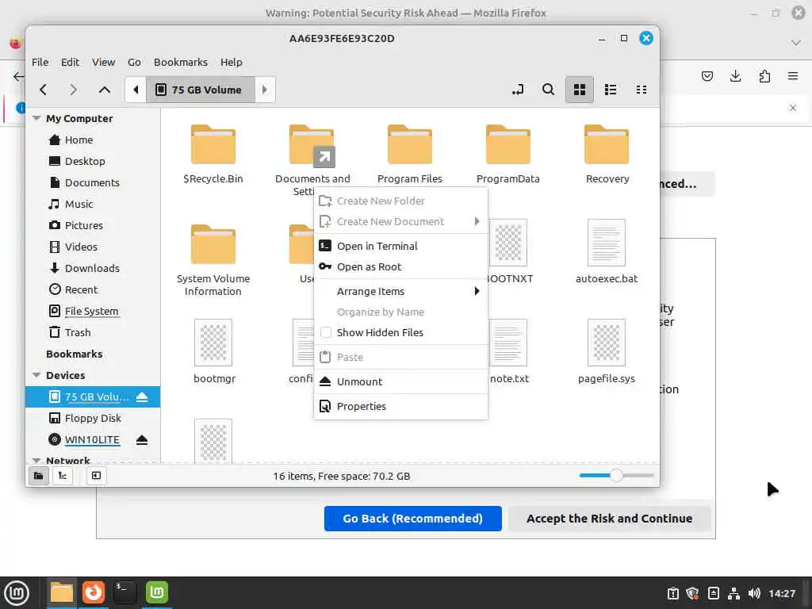Switch to list view
The image size is (812, 609).
tap(610, 90)
